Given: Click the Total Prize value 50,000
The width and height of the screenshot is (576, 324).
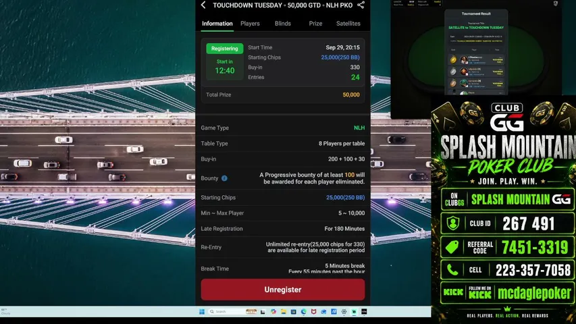Looking at the screenshot, I should tap(351, 94).
